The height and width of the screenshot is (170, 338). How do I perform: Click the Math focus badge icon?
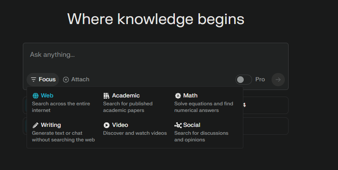[178, 95]
